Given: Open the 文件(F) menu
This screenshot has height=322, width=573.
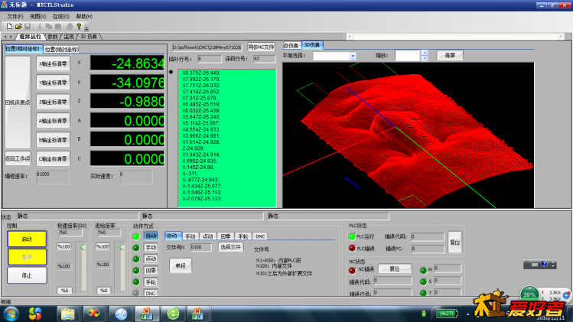Looking at the screenshot, I should (x=15, y=17).
